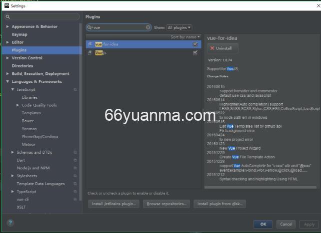Viewport: 321px width, 233px height.
Task: Click the settings search magnifier icon
Action: (x=8, y=17)
